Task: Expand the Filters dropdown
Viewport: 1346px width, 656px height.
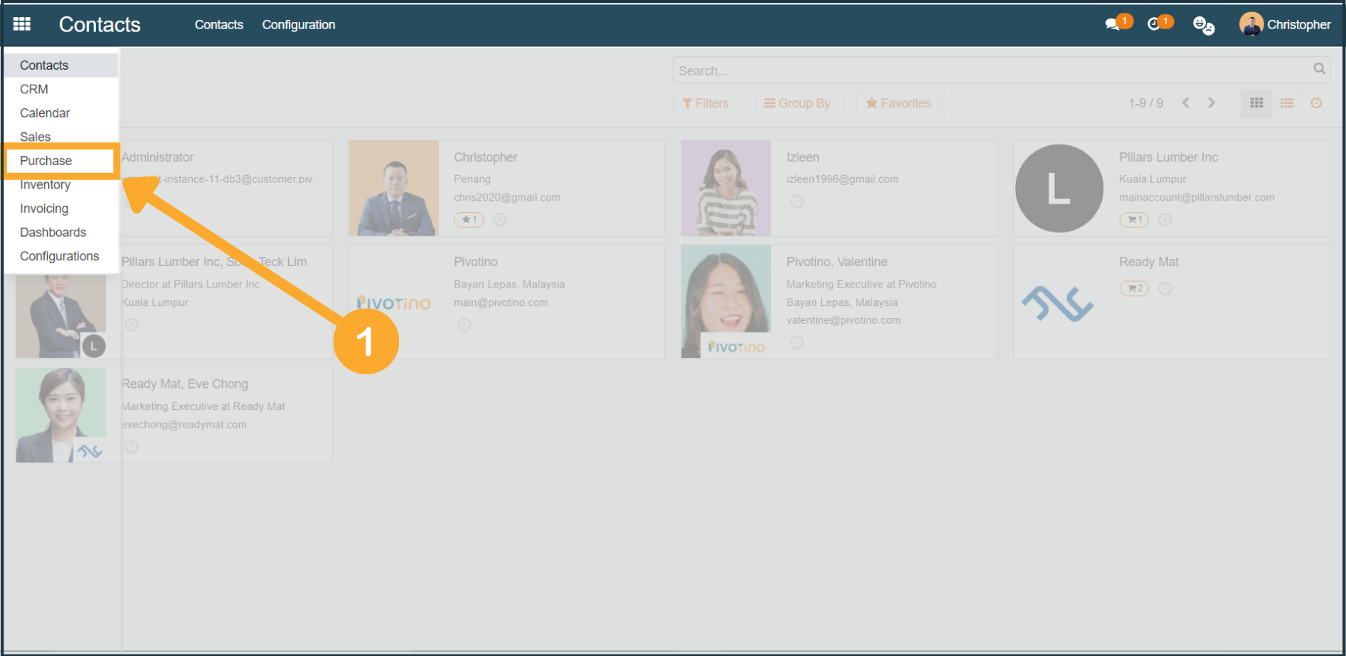Action: click(x=706, y=103)
